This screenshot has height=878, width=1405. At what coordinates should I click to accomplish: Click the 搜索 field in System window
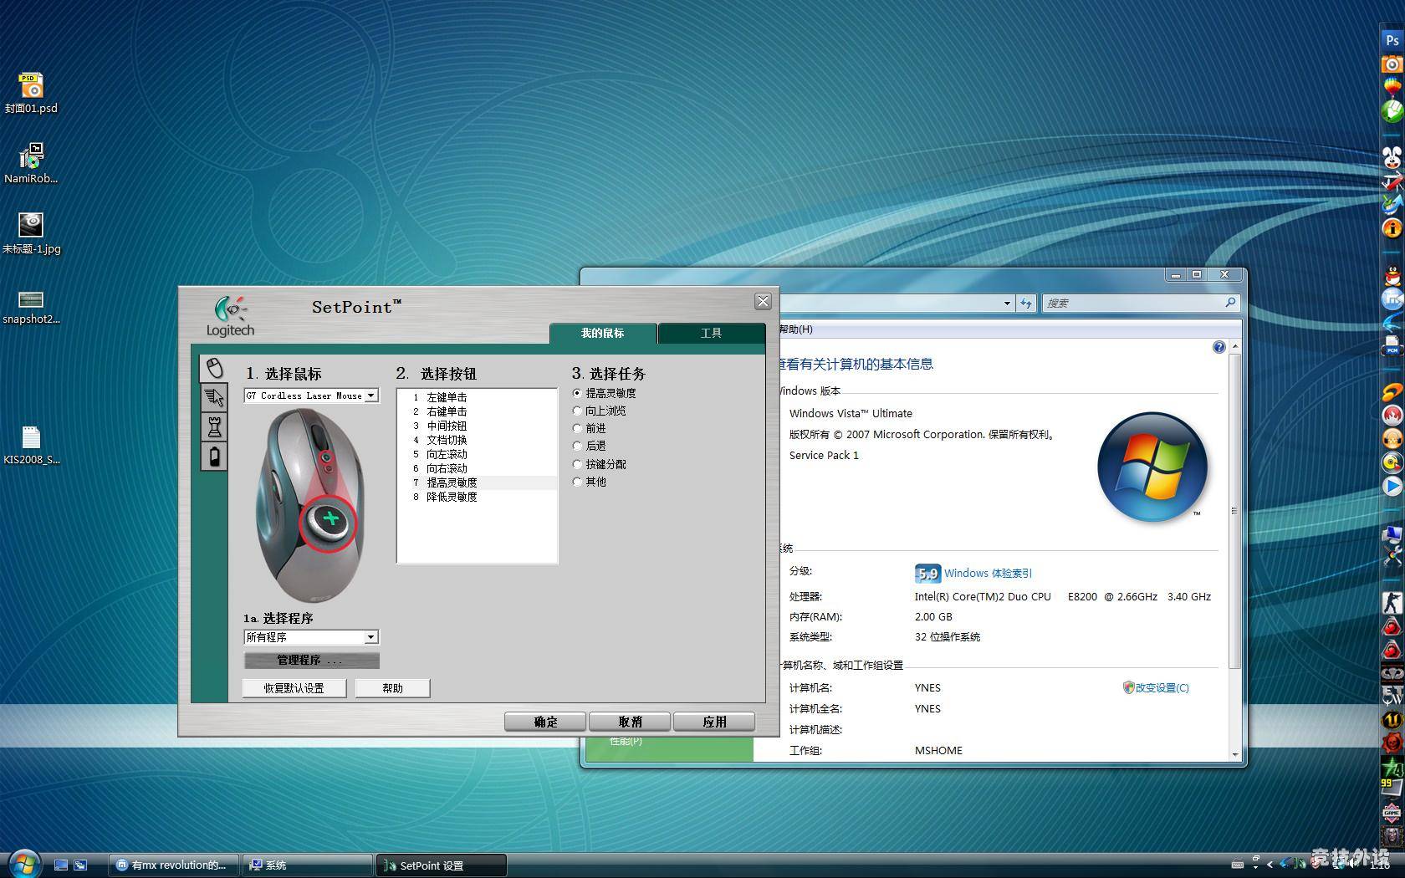pyautogui.click(x=1140, y=303)
